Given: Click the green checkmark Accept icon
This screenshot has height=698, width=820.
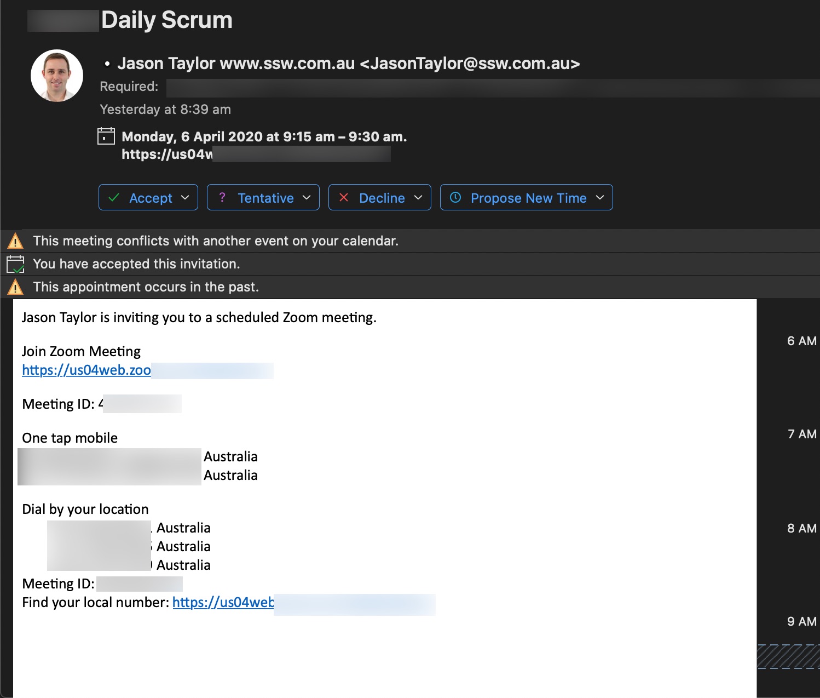Looking at the screenshot, I should [x=114, y=198].
